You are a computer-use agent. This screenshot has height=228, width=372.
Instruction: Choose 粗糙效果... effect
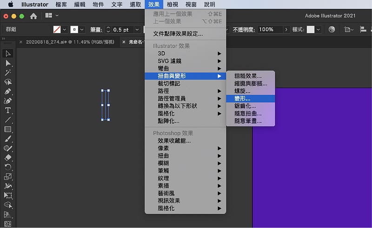(251, 76)
